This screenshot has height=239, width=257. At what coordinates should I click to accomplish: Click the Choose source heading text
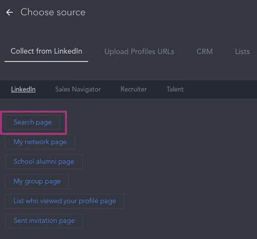53,12
